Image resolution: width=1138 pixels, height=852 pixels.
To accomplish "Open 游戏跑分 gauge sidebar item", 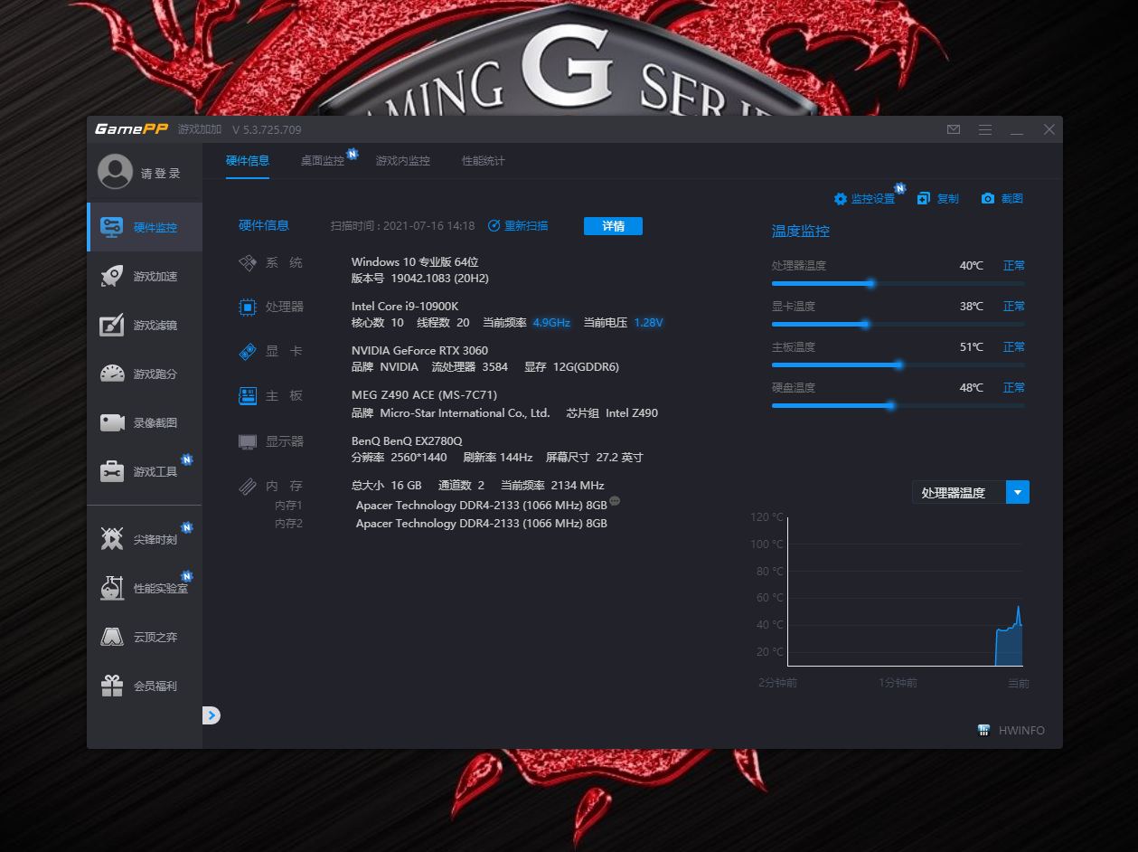I will (145, 374).
